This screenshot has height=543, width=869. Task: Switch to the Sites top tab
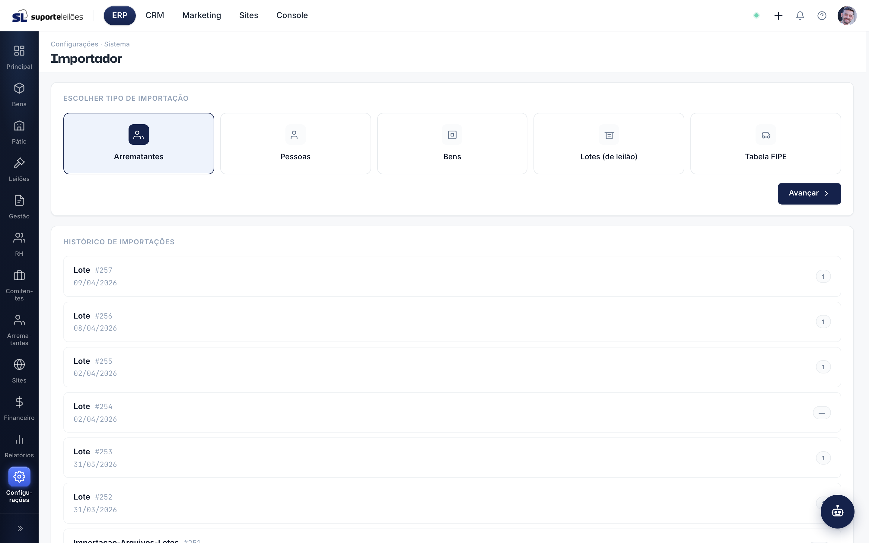point(249,15)
